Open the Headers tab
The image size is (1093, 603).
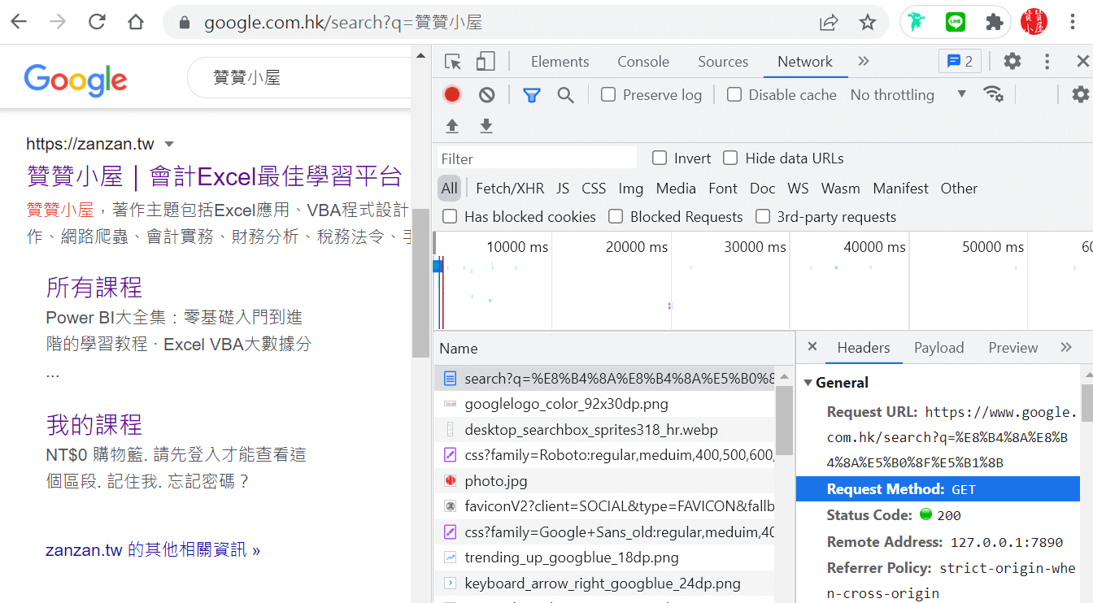(864, 348)
